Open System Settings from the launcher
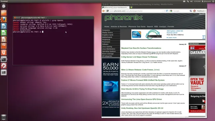This screenshot has width=215, height=121. point(4,66)
